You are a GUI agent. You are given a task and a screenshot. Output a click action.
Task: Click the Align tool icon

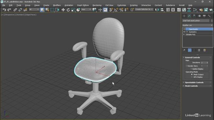point(162,10)
